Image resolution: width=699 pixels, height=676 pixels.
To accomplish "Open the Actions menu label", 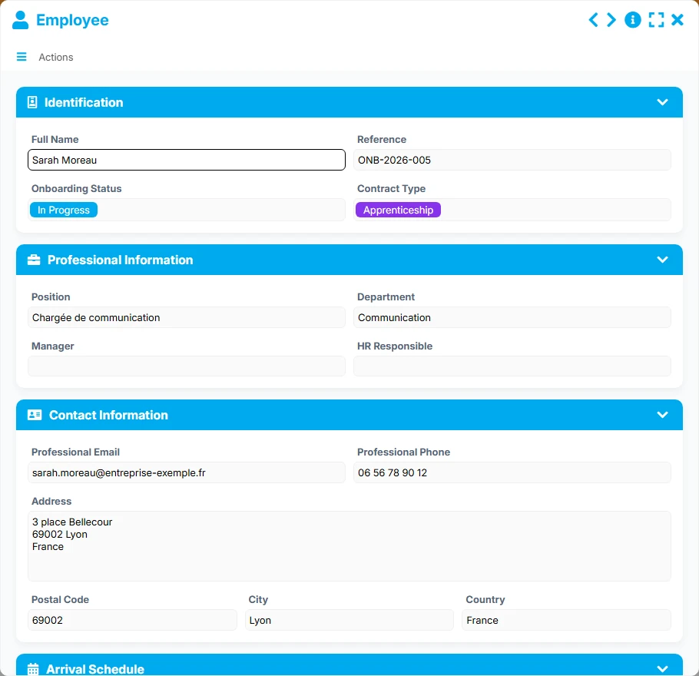I will [56, 57].
